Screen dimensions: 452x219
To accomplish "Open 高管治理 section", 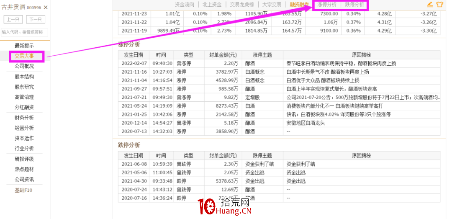I will tap(24, 97).
